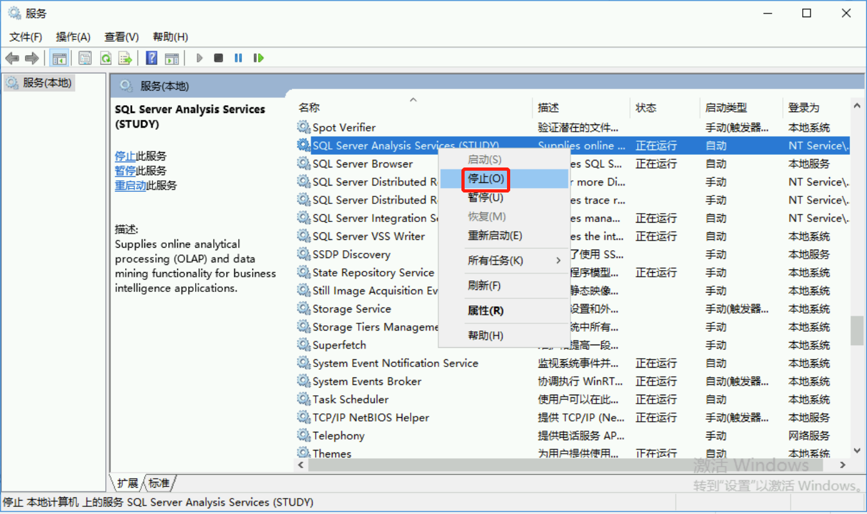Open the 文件(F) menu

tap(26, 37)
